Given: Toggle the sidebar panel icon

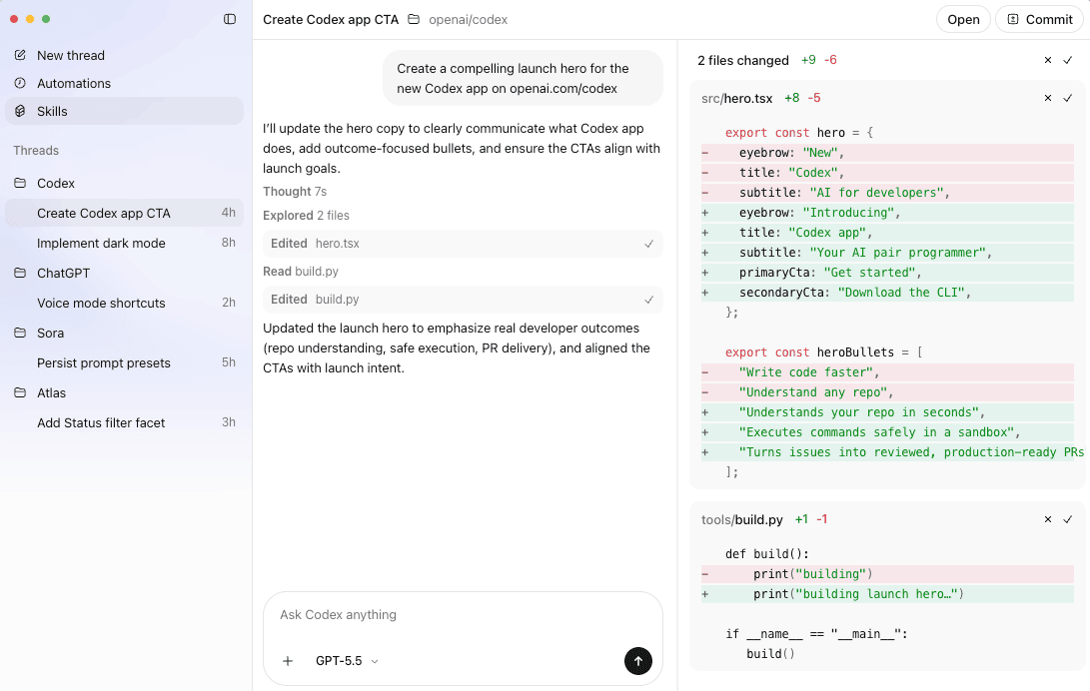Looking at the screenshot, I should click(230, 19).
